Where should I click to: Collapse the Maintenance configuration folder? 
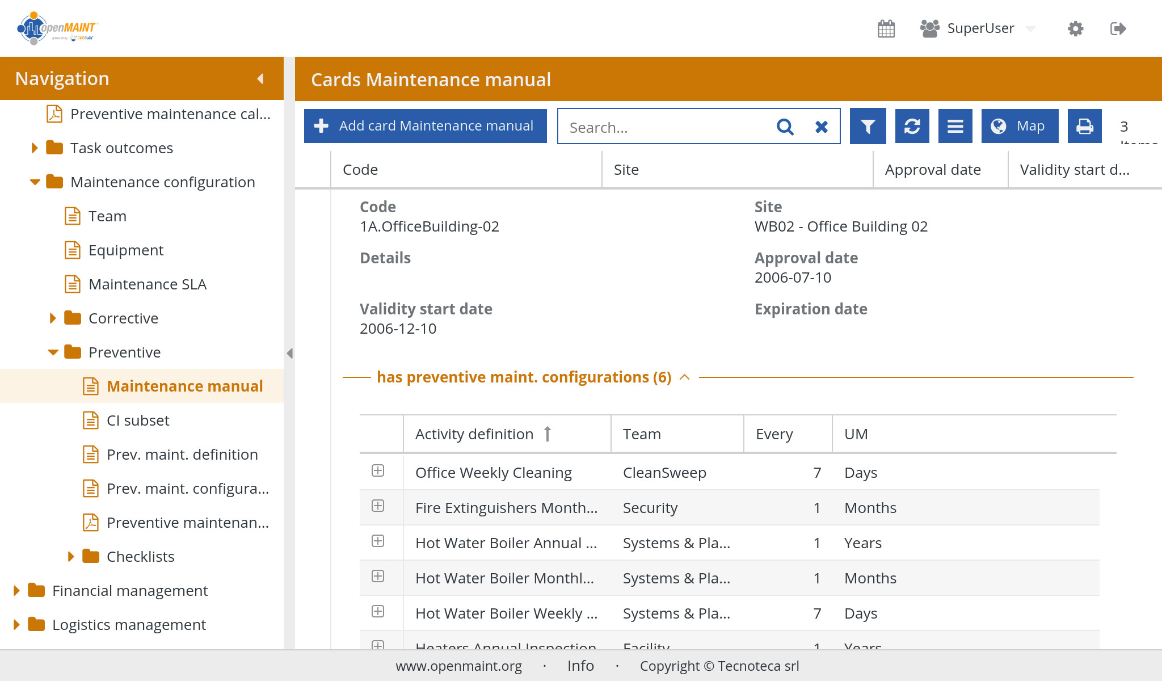35,182
